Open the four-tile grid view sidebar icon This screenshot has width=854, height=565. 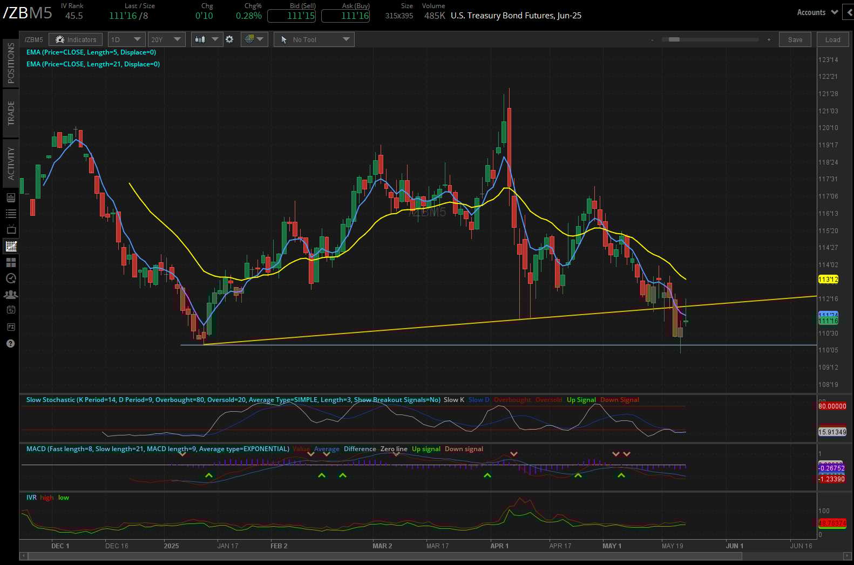pos(11,262)
